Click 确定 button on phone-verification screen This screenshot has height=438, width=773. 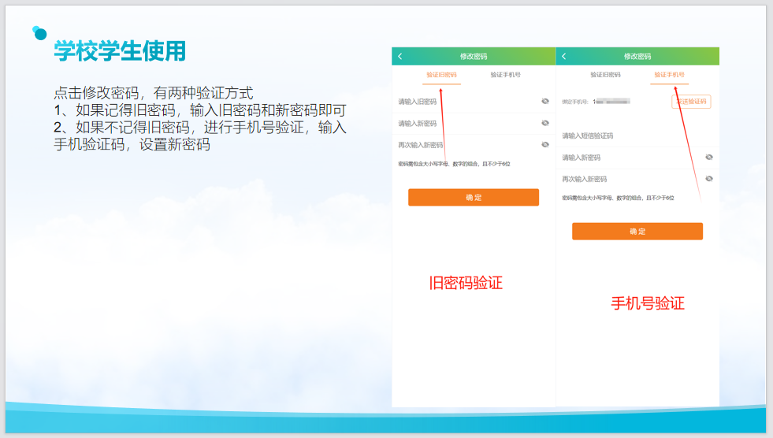tap(637, 232)
